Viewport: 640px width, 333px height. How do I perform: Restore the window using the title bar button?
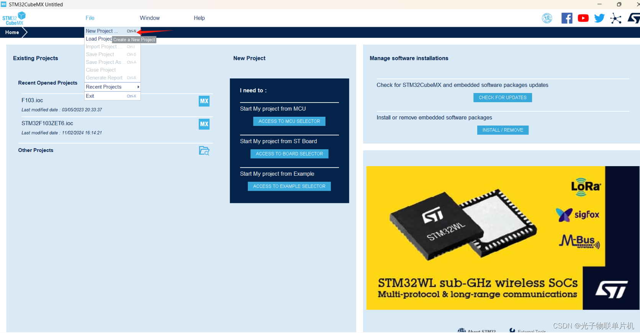[619, 4]
